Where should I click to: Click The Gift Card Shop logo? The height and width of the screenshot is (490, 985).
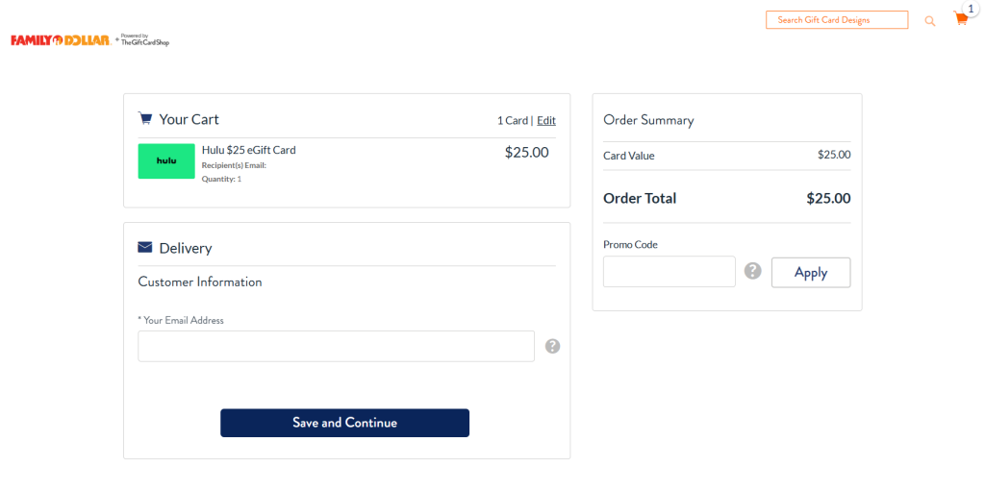tap(144, 40)
